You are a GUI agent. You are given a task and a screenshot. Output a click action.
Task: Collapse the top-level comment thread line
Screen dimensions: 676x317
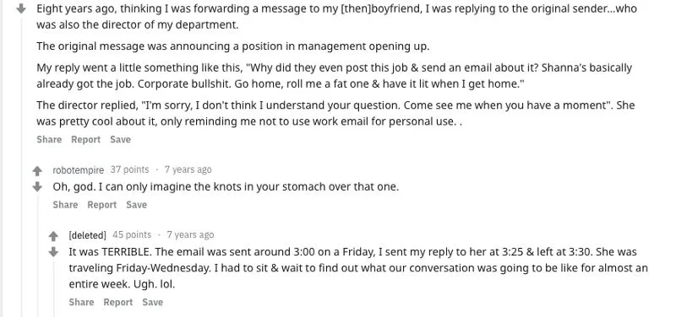(x=20, y=168)
